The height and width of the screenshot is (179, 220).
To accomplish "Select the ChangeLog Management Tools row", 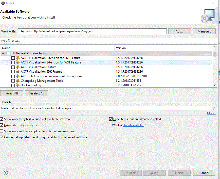I will [106, 81].
